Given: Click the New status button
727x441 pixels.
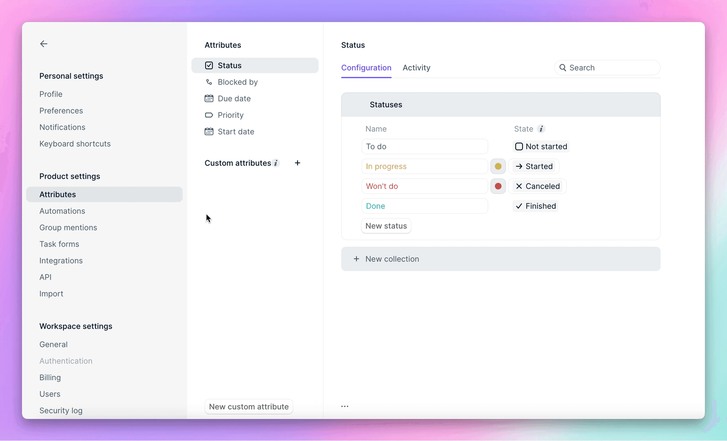Looking at the screenshot, I should pyautogui.click(x=386, y=226).
